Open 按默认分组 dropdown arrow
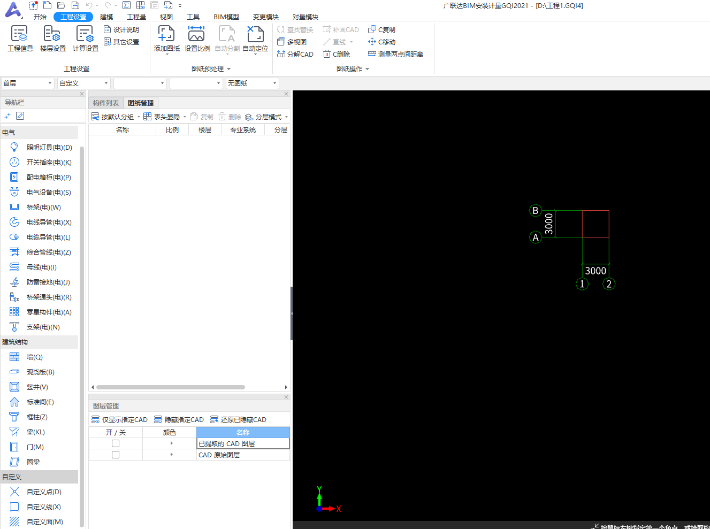 coord(139,117)
